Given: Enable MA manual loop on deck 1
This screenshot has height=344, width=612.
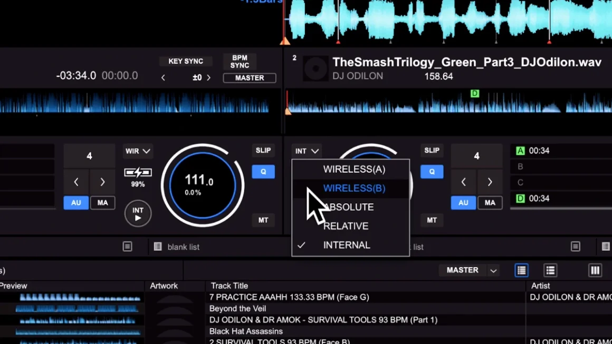Looking at the screenshot, I should (x=103, y=203).
